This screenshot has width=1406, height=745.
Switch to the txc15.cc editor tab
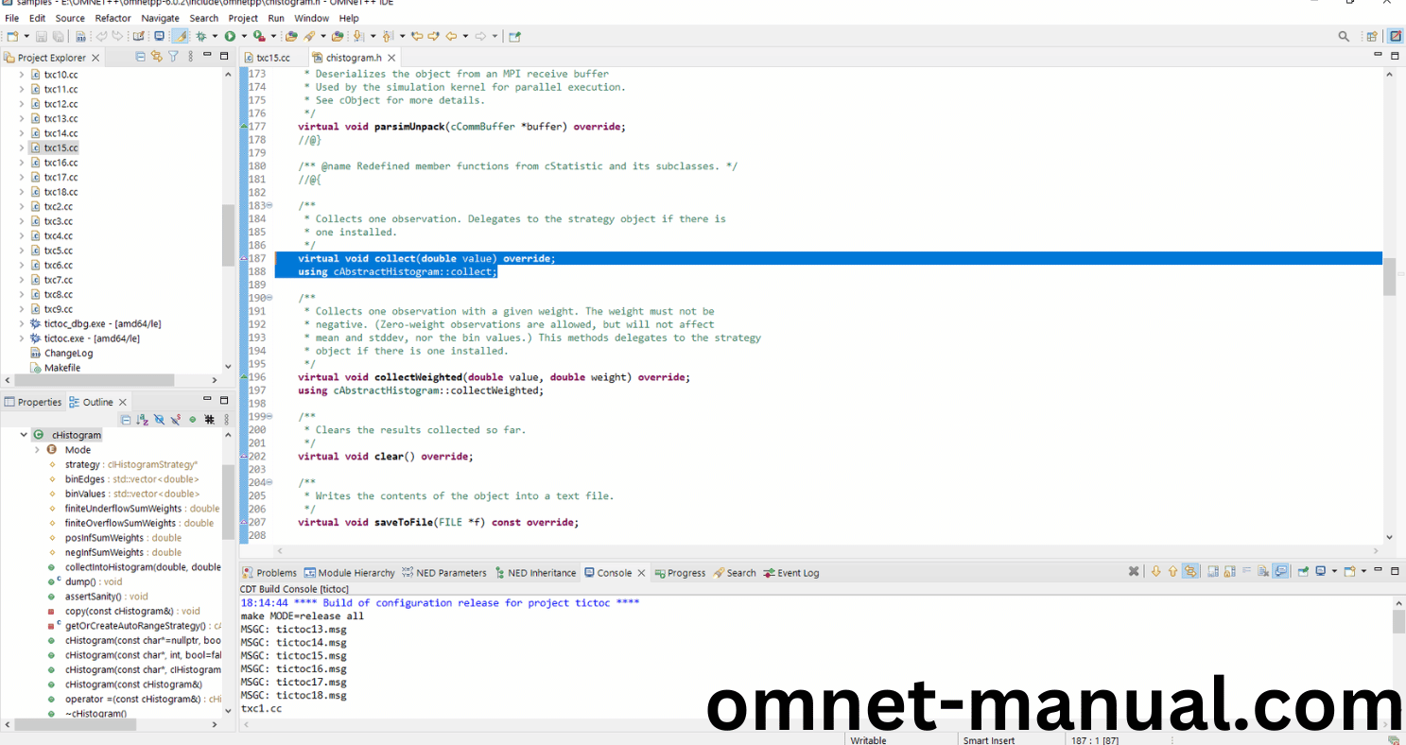[272, 58]
